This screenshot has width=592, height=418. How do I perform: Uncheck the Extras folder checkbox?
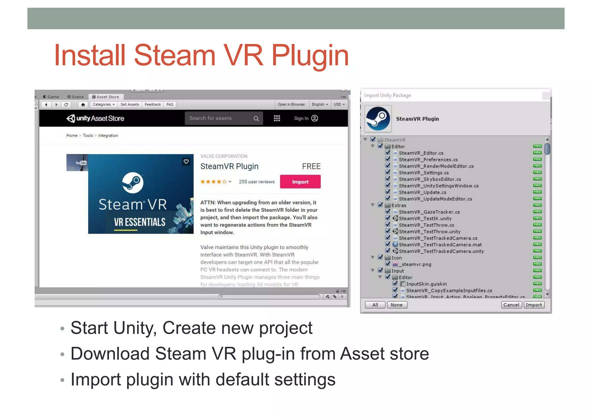coord(380,205)
